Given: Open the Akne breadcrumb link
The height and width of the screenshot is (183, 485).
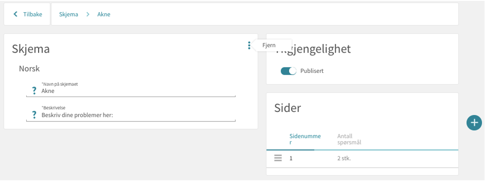Looking at the screenshot, I should (104, 14).
